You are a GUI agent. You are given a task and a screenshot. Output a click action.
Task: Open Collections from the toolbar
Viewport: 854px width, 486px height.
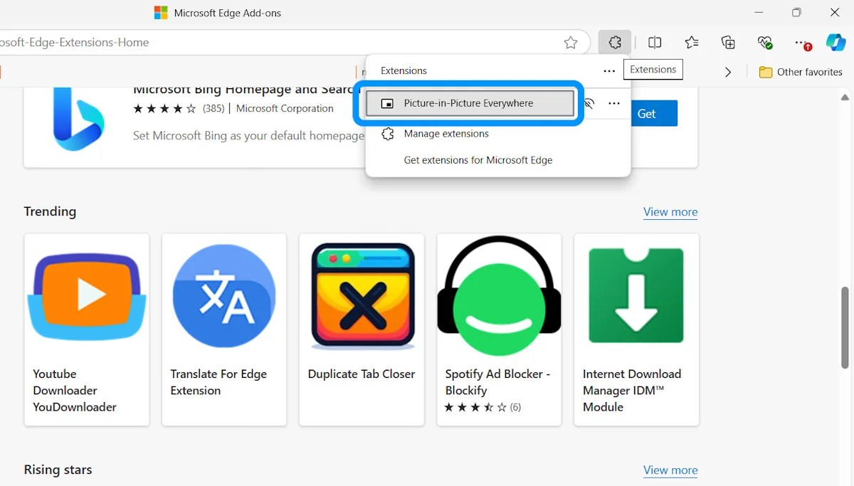pyautogui.click(x=728, y=43)
